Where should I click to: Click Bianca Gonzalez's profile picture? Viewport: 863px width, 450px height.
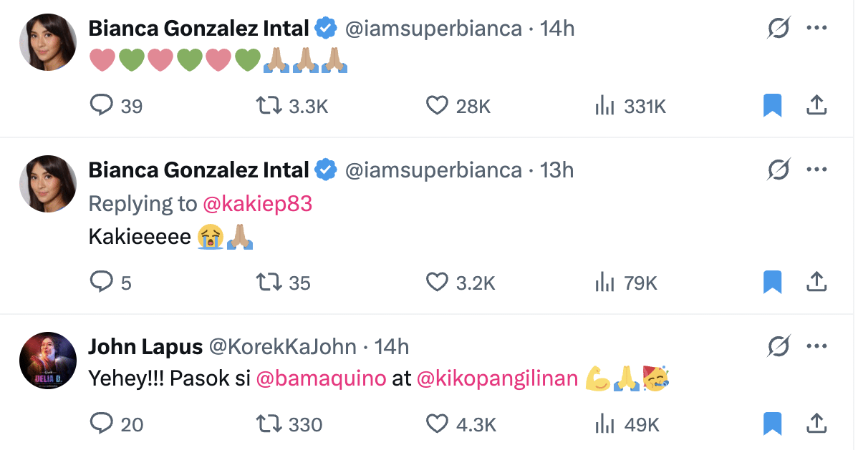(47, 42)
